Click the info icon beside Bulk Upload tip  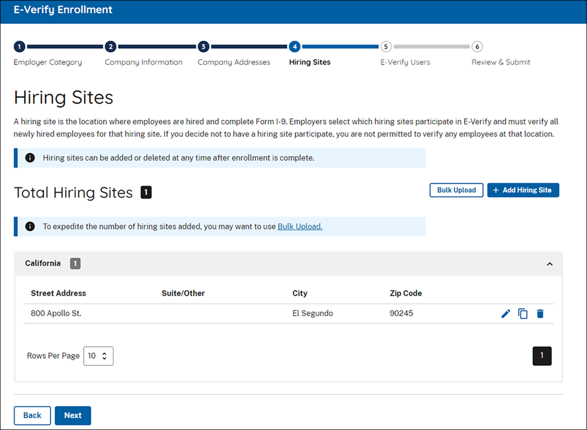pos(30,226)
